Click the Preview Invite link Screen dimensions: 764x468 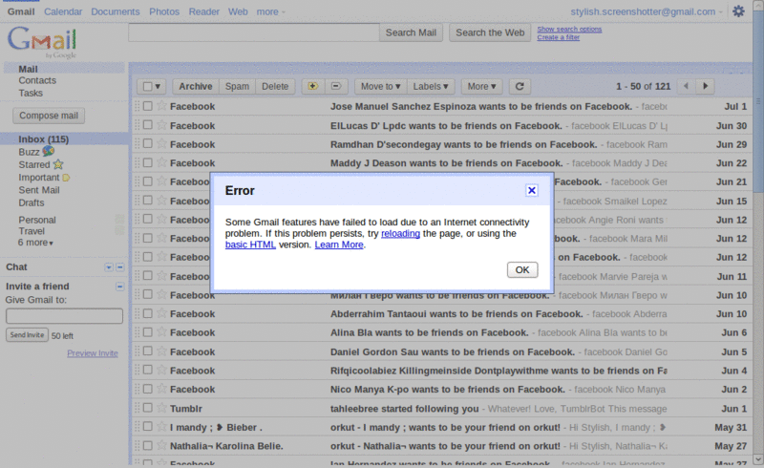(x=93, y=353)
